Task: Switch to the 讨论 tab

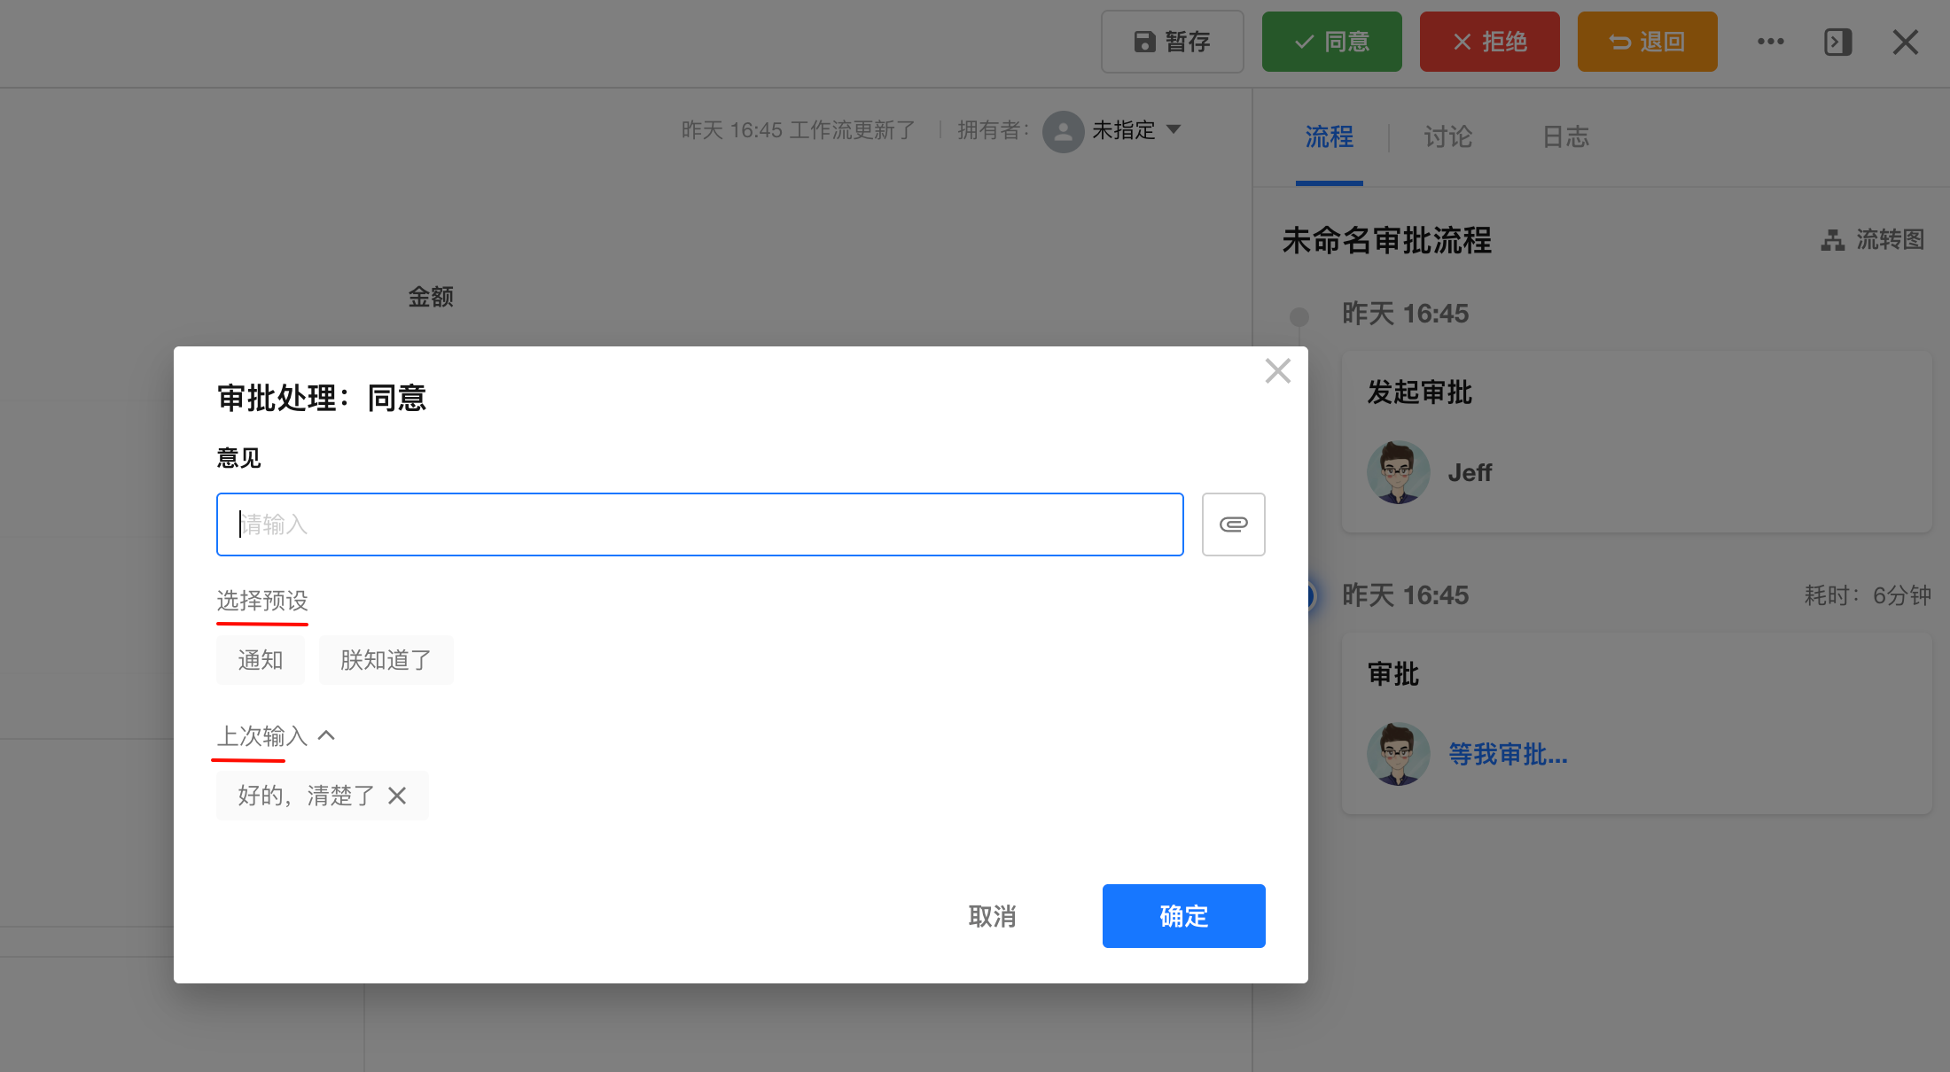Action: click(x=1447, y=137)
